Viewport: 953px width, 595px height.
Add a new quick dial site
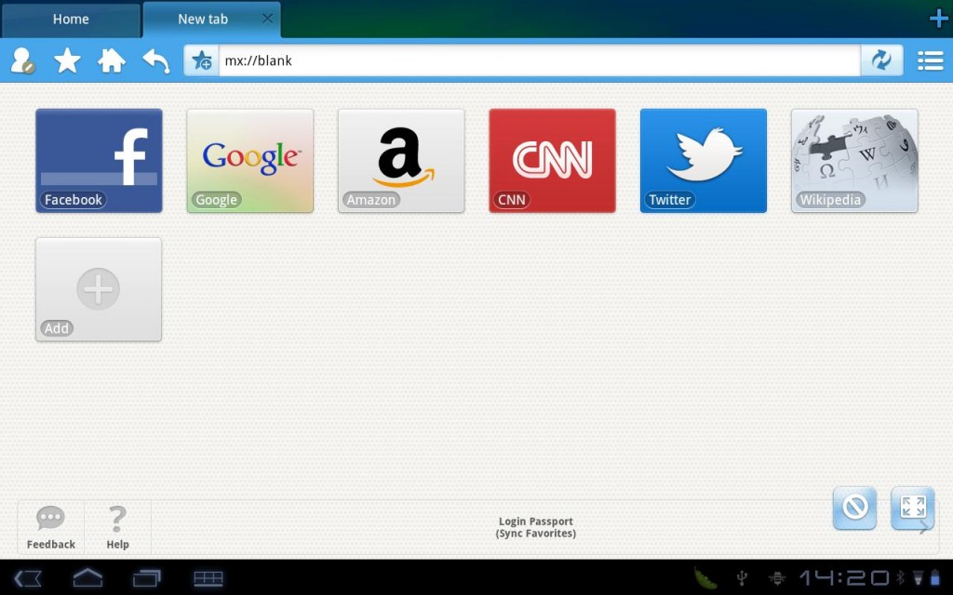point(99,290)
